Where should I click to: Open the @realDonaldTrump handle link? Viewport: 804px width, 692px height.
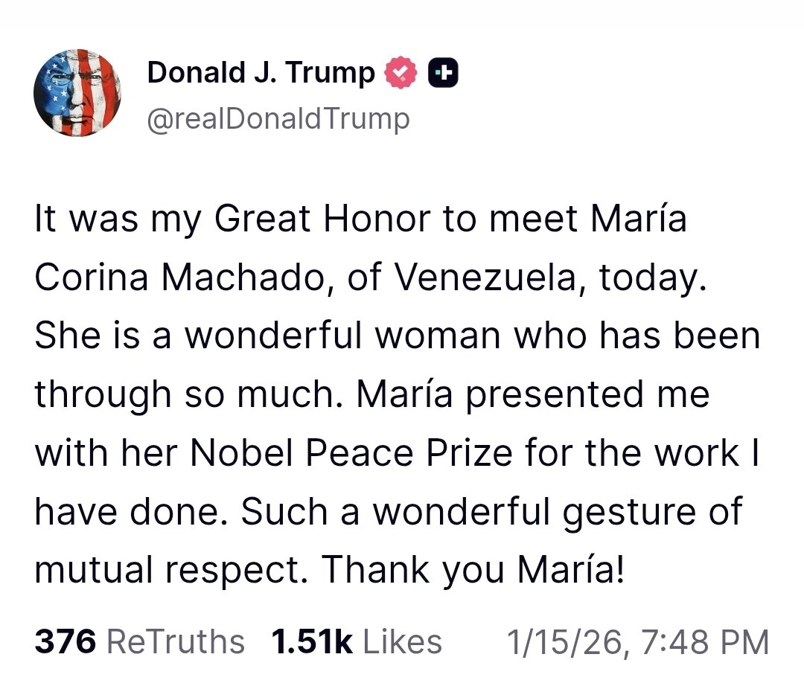(278, 118)
